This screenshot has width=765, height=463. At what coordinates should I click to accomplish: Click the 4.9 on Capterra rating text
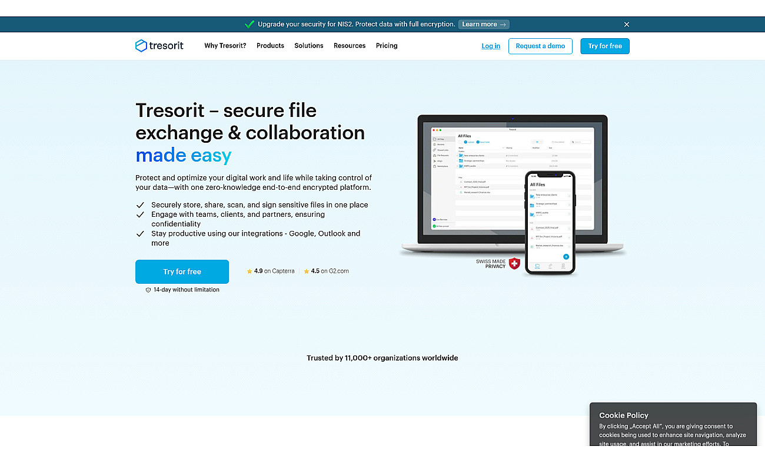point(274,271)
